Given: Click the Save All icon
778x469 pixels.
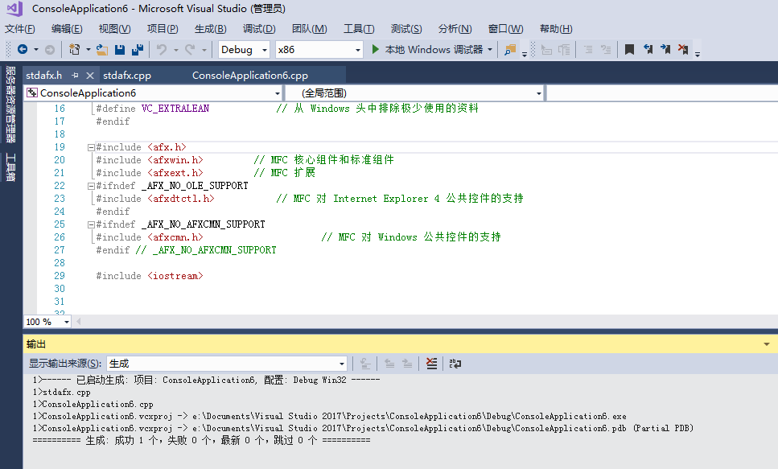Looking at the screenshot, I should pyautogui.click(x=138, y=49).
